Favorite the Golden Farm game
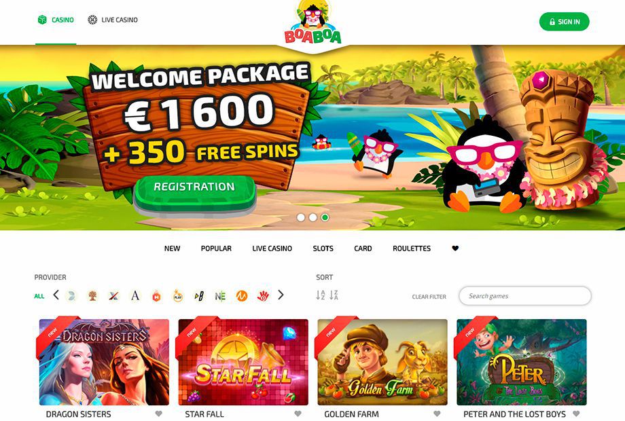This screenshot has width=625, height=421. click(437, 414)
